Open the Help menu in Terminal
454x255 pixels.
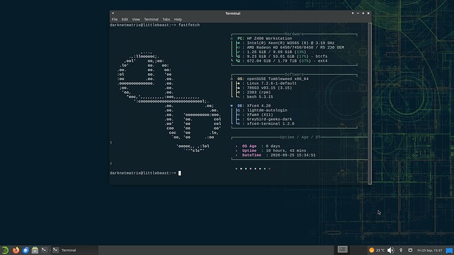click(x=178, y=19)
